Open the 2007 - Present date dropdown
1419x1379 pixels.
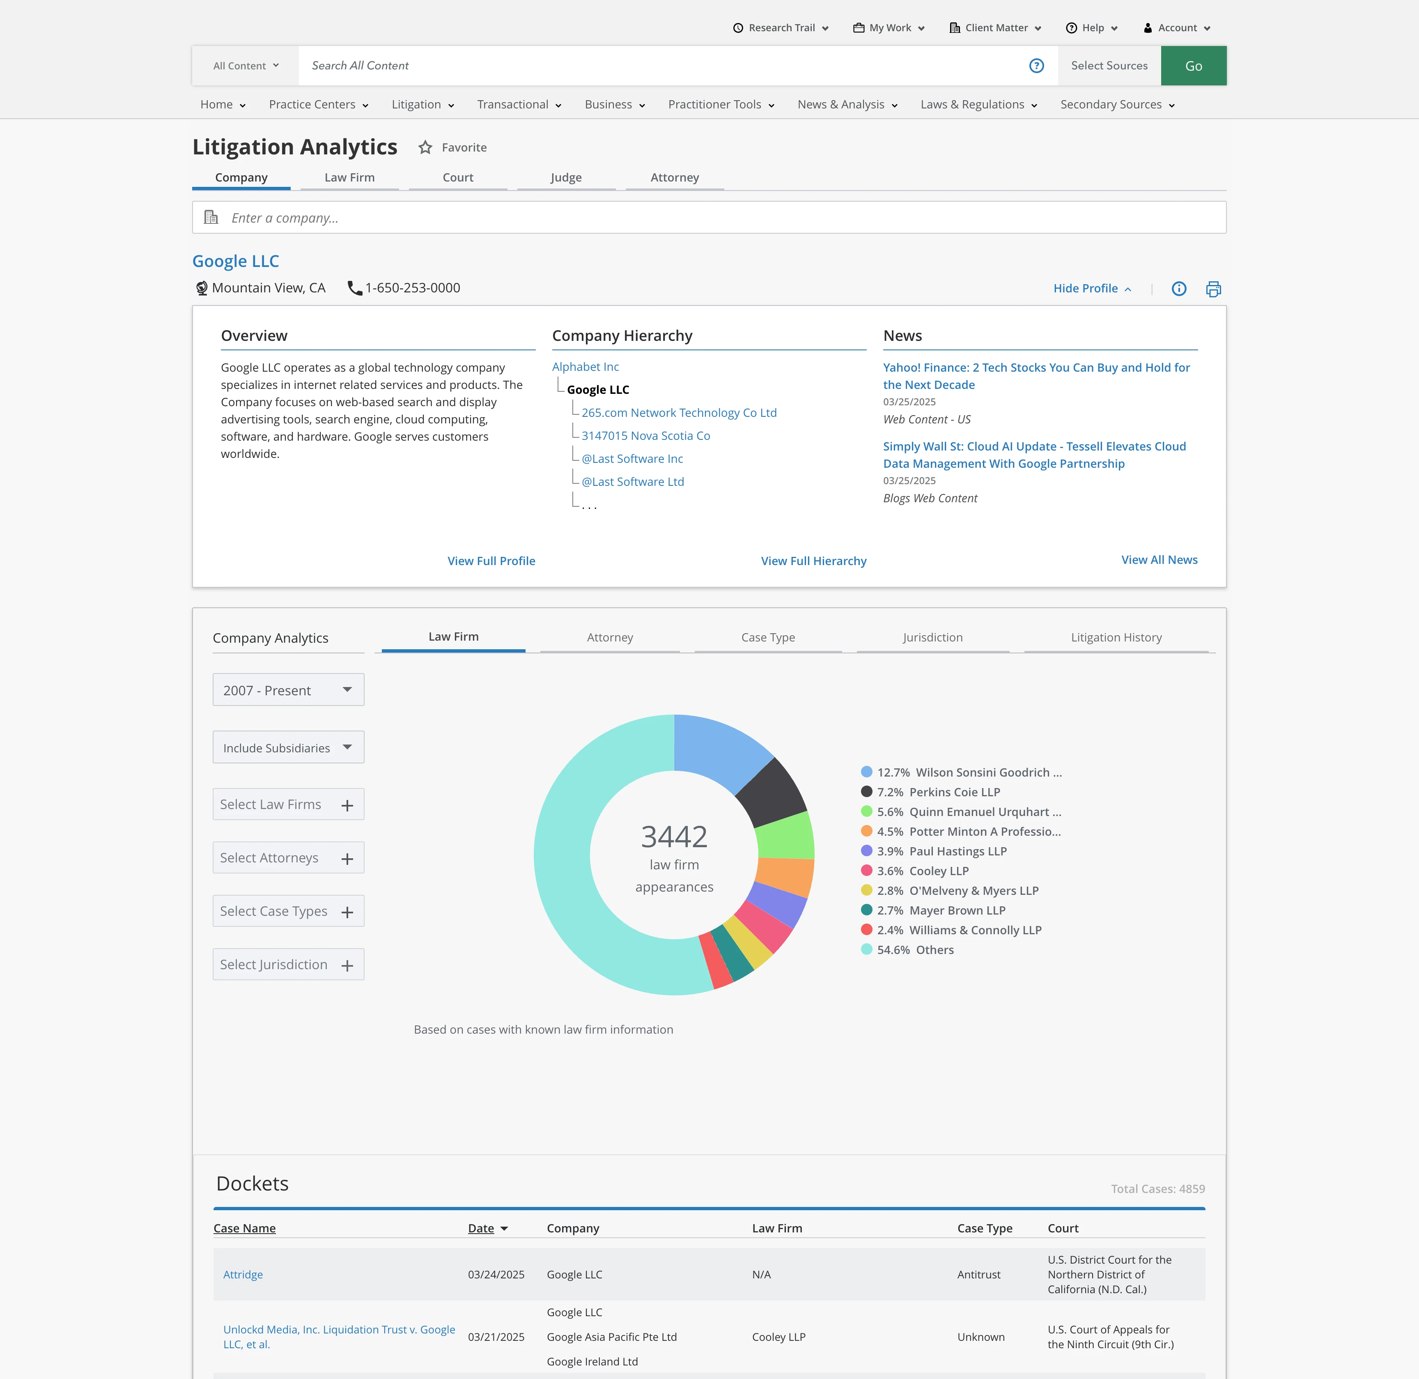(x=288, y=690)
